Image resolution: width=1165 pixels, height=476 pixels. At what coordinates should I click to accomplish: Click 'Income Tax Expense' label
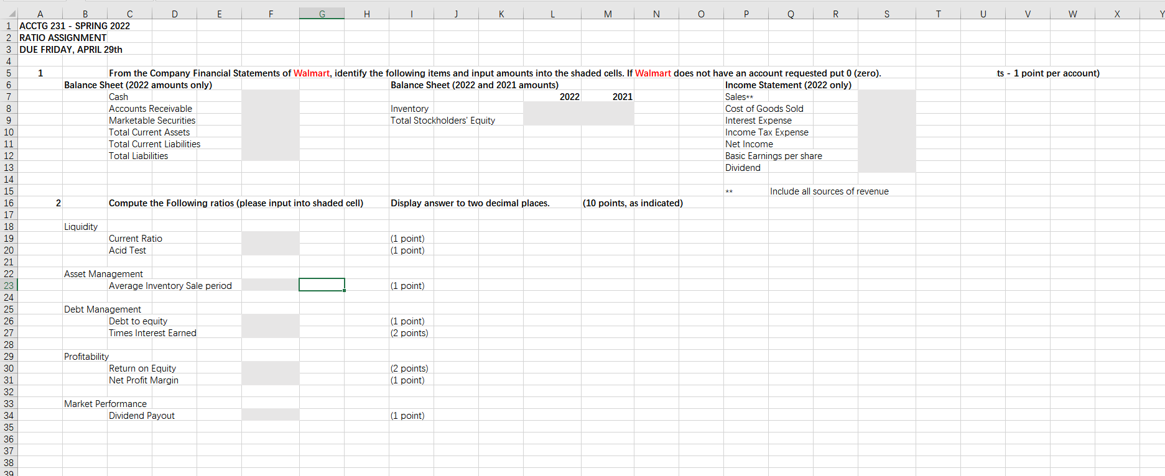(x=767, y=132)
